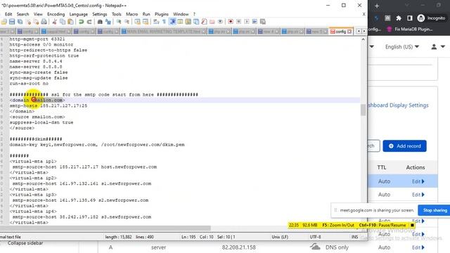Click the line 'run-as-root no'
Screen dimensions: 450x253
[x=29, y=84]
